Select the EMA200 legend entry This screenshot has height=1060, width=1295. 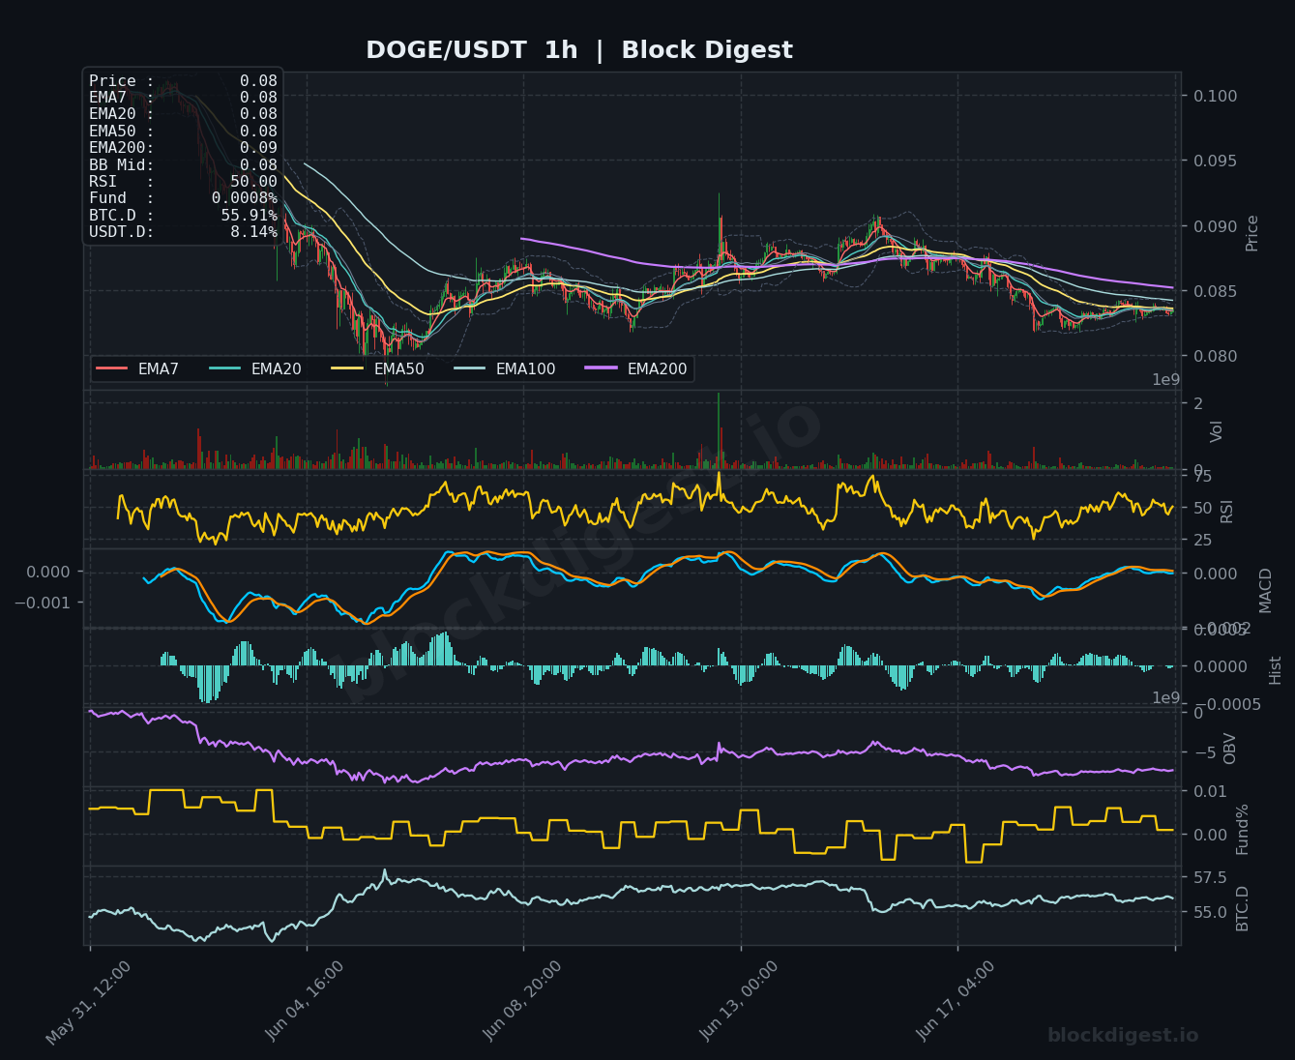coord(636,368)
